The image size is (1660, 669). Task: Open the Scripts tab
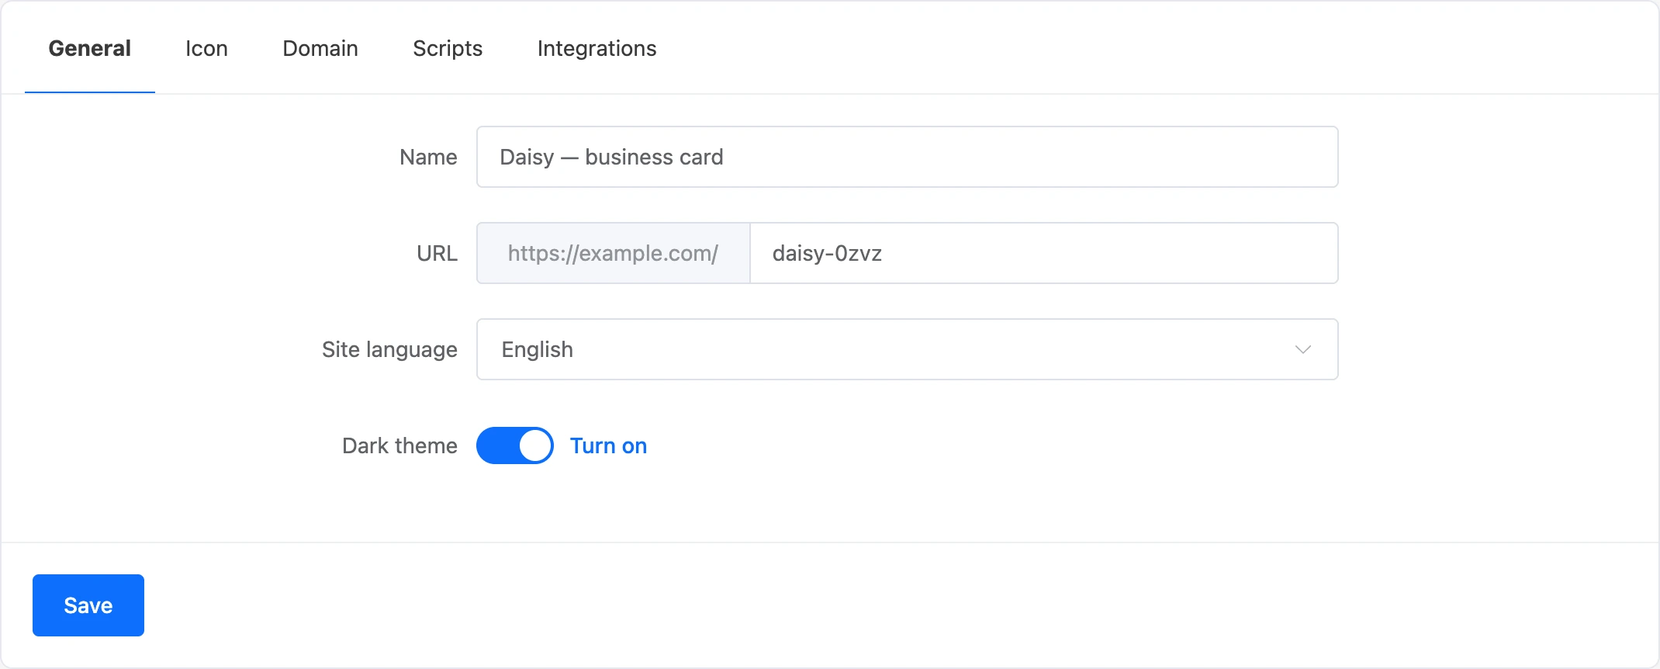click(448, 48)
